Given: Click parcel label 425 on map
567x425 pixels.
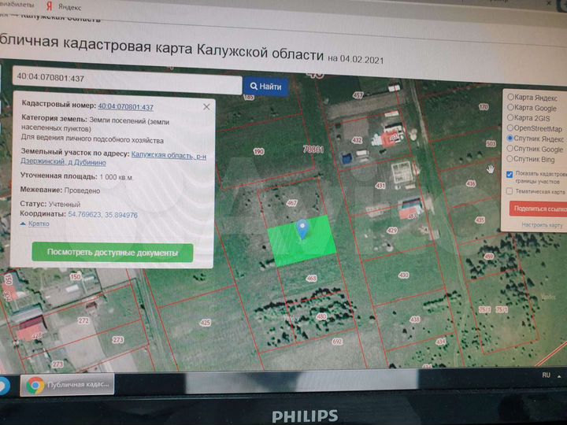Looking at the screenshot, I should (206, 322).
